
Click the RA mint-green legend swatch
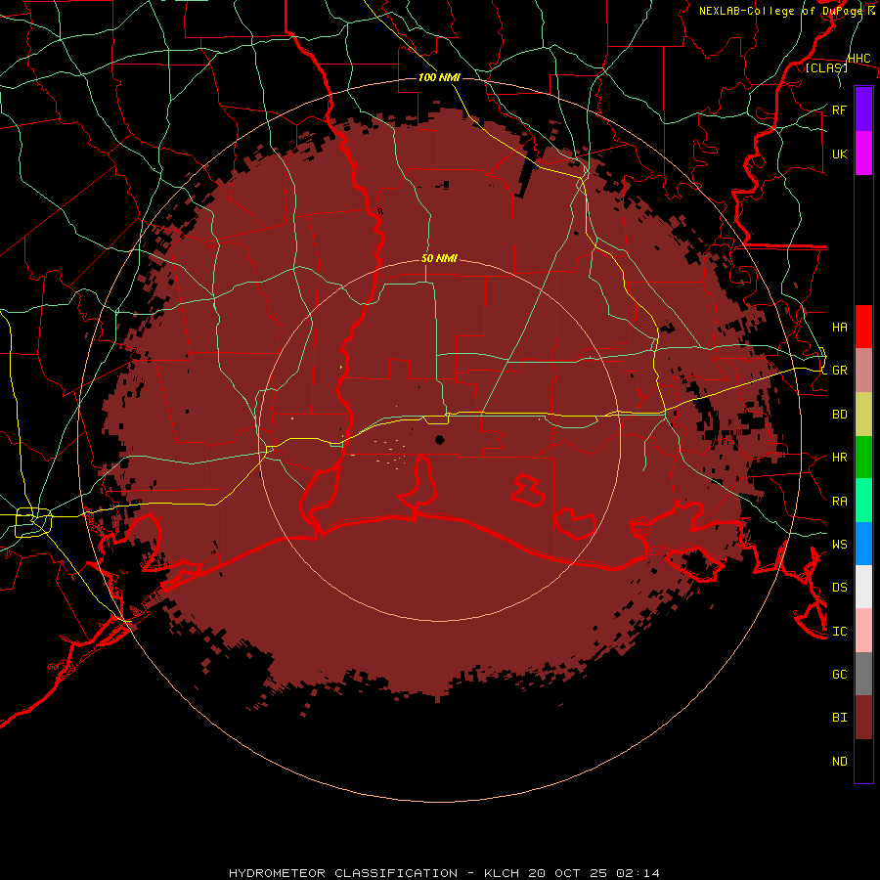(x=863, y=500)
